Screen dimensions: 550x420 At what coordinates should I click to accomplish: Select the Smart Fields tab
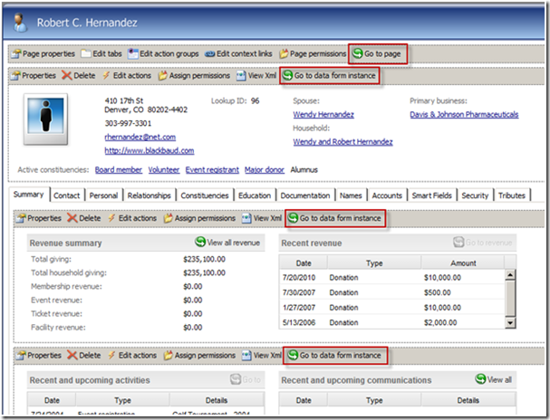430,195
